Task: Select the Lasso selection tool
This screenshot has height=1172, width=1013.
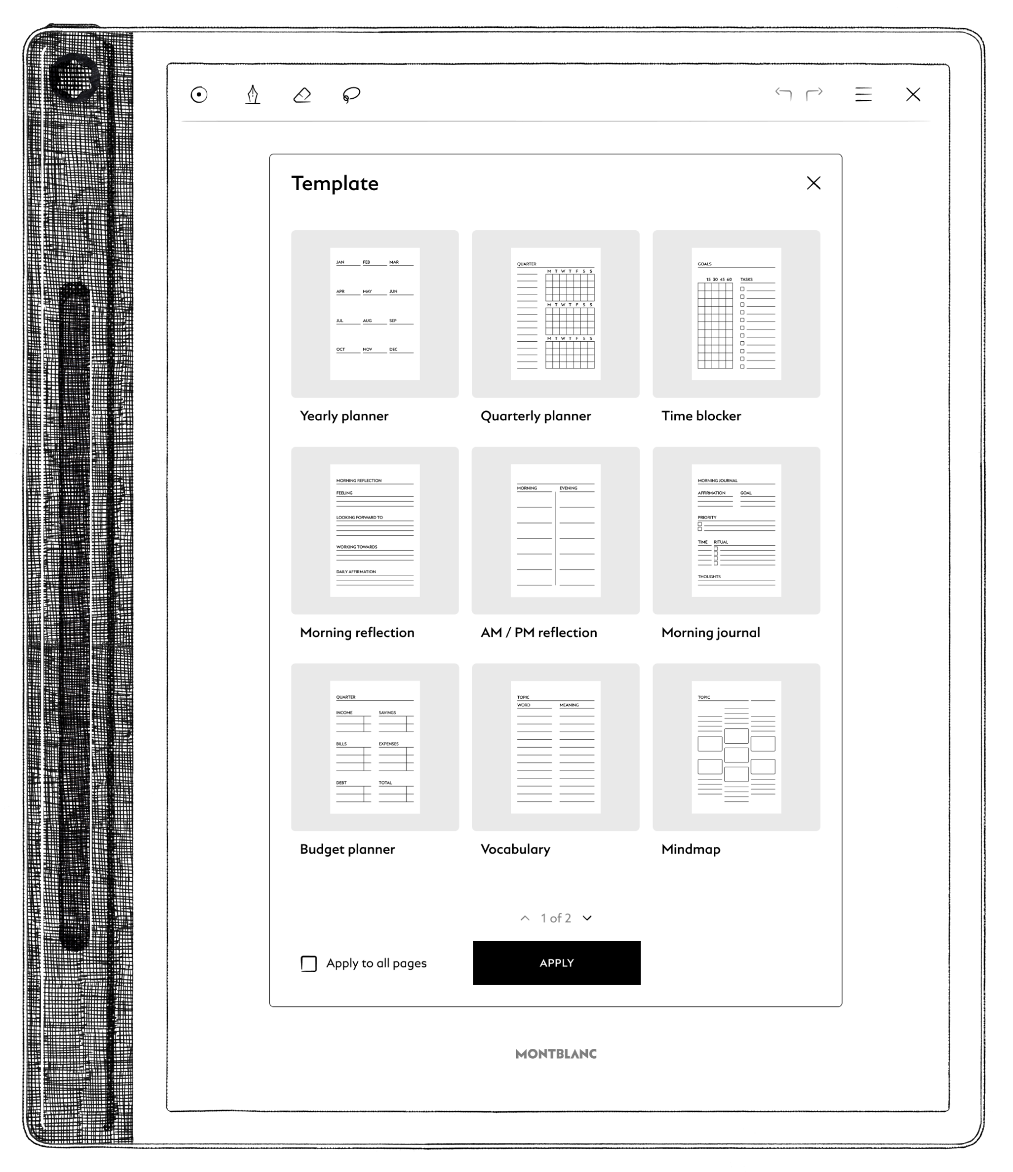Action: [x=351, y=94]
